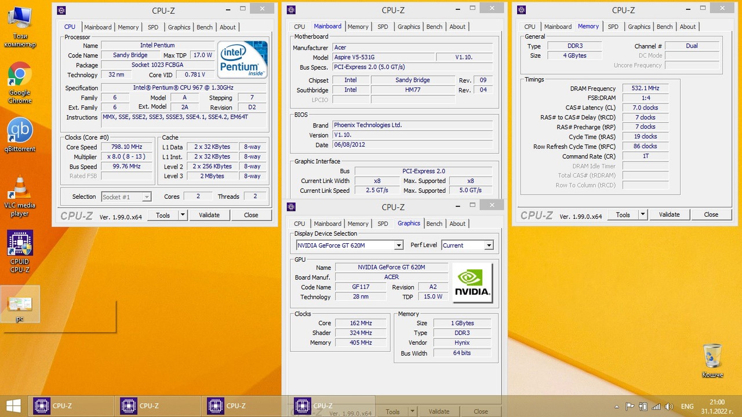Click the Windows Start button
The width and height of the screenshot is (742, 417).
(12, 405)
